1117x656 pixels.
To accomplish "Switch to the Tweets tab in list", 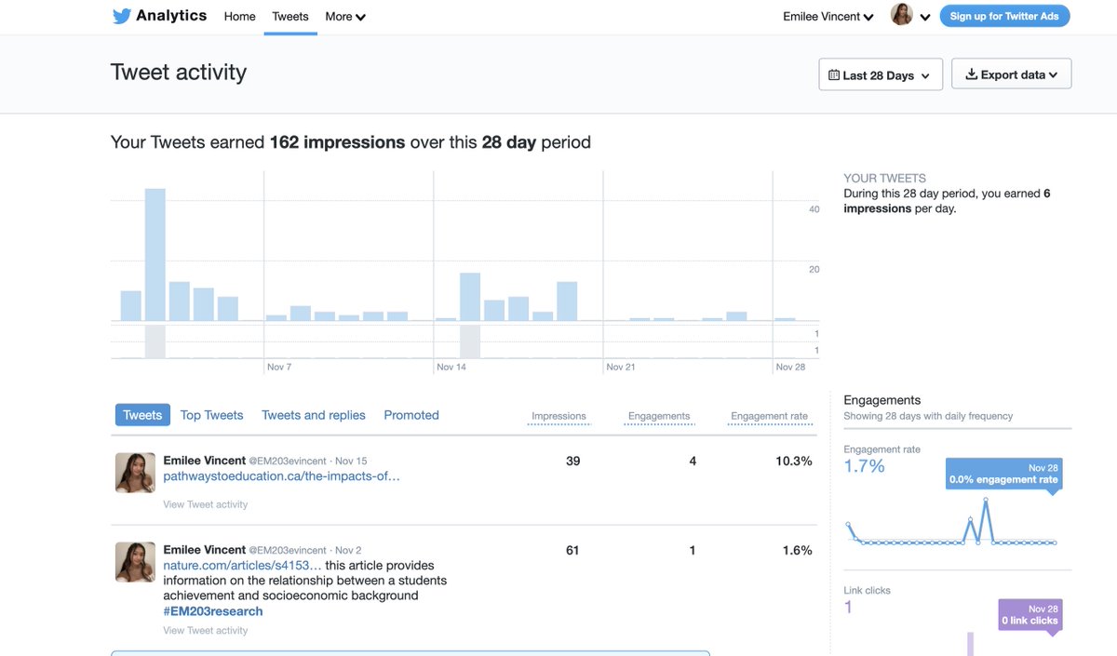I will coord(142,415).
